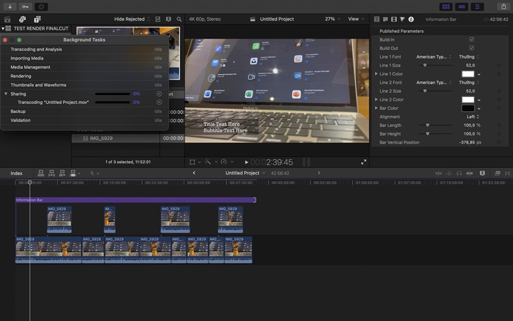Toggle the Build In checkbox
513x321 pixels.
[x=471, y=39]
